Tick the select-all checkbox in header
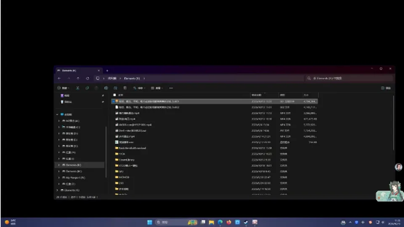This screenshot has height=227, width=404. pyautogui.click(x=114, y=95)
